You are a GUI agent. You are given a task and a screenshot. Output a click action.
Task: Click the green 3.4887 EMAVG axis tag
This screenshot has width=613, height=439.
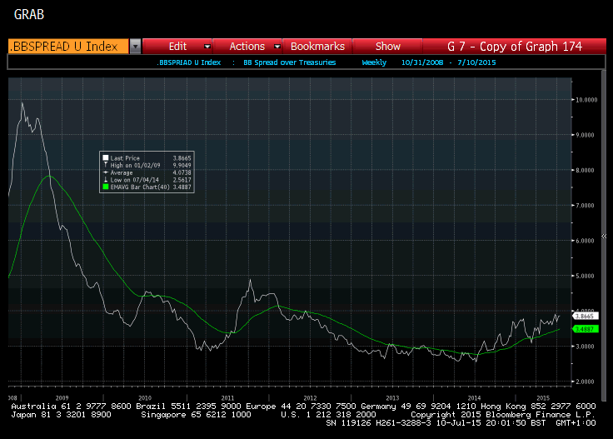[584, 329]
